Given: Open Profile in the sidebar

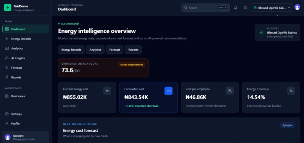Looking at the screenshot, I should click(x=26, y=123).
